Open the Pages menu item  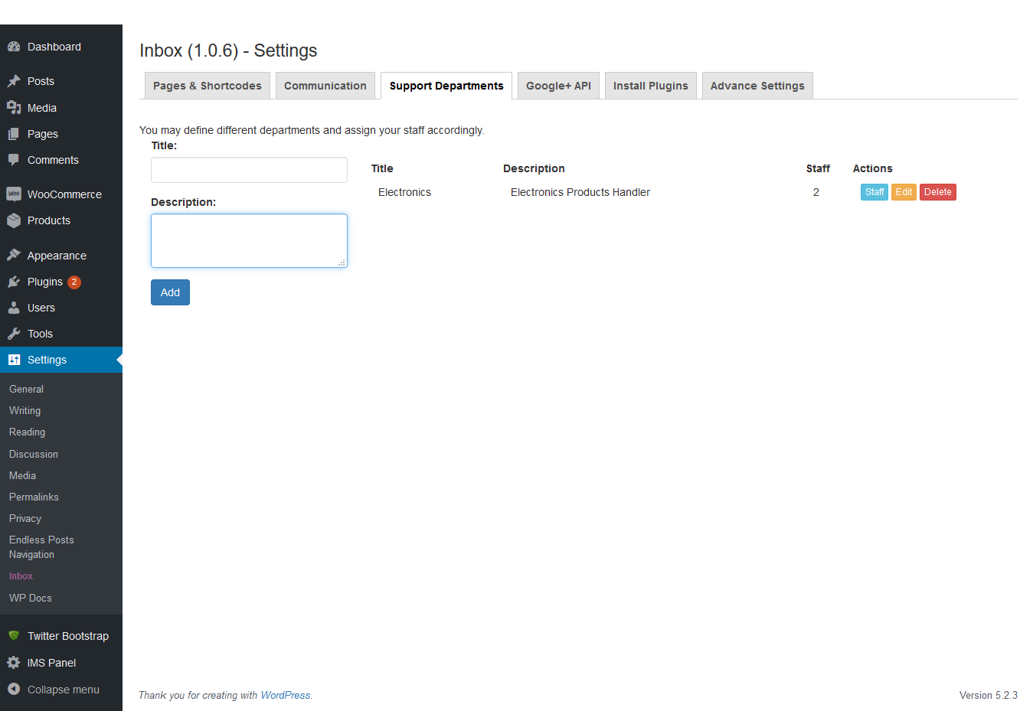click(x=61, y=134)
